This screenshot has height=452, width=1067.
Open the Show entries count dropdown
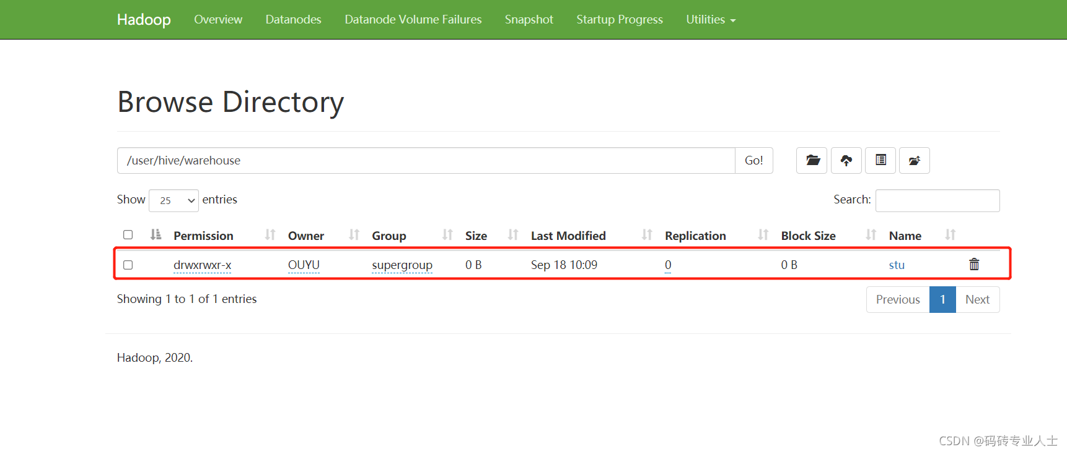[173, 200]
